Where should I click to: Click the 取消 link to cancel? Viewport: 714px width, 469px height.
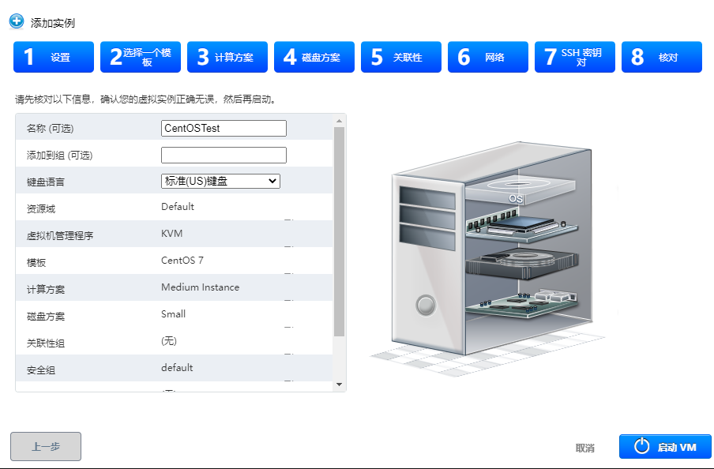585,447
